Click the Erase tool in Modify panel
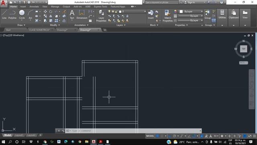This screenshot has width=257, height=145. [x=64, y=12]
